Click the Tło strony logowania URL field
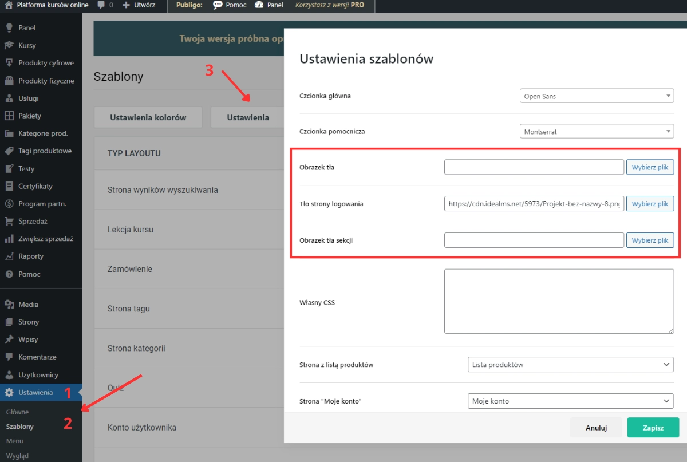687x462 pixels. click(x=534, y=204)
